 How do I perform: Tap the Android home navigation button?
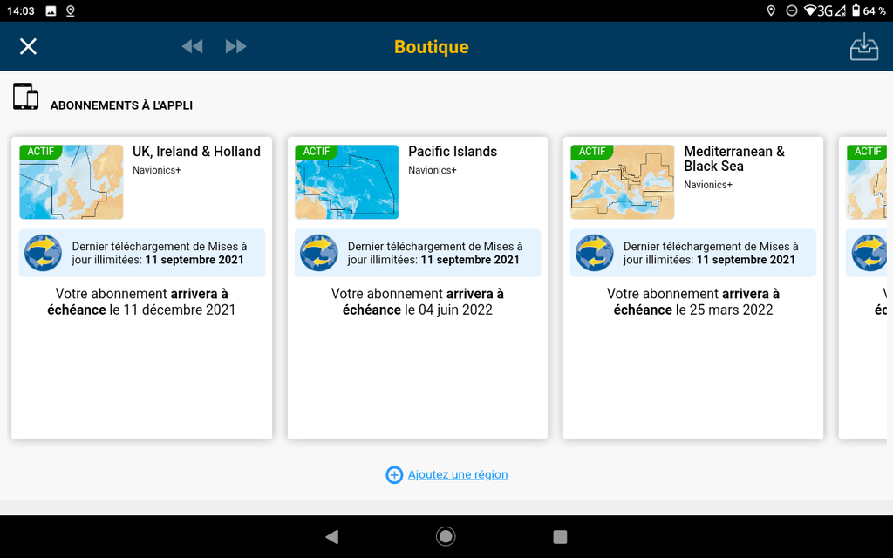pos(446,536)
